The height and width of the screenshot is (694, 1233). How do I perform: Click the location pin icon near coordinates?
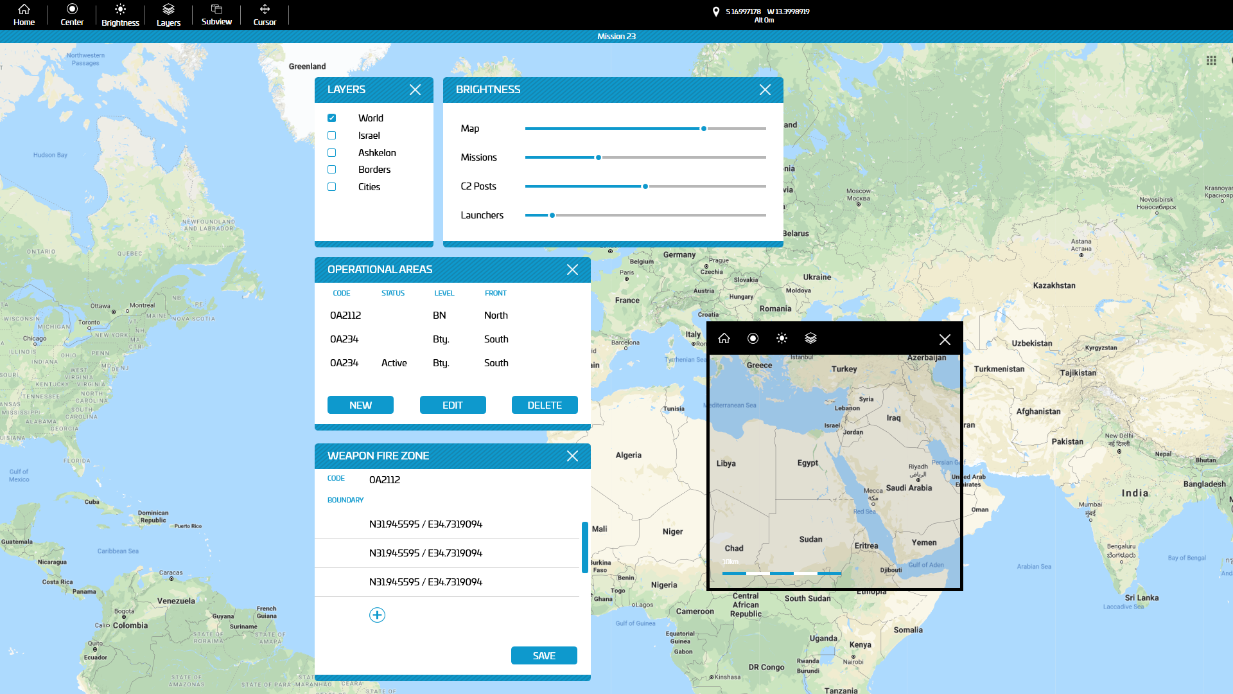coord(716,12)
